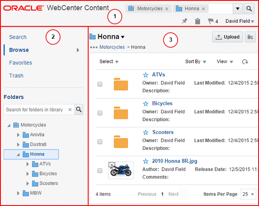Select Browse in the side navigation
The image size is (259, 206).
click(19, 50)
